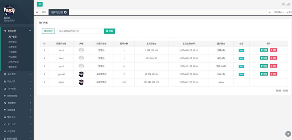Click 删除 for user wyzd
The height and width of the screenshot is (140, 292).
click(273, 66)
